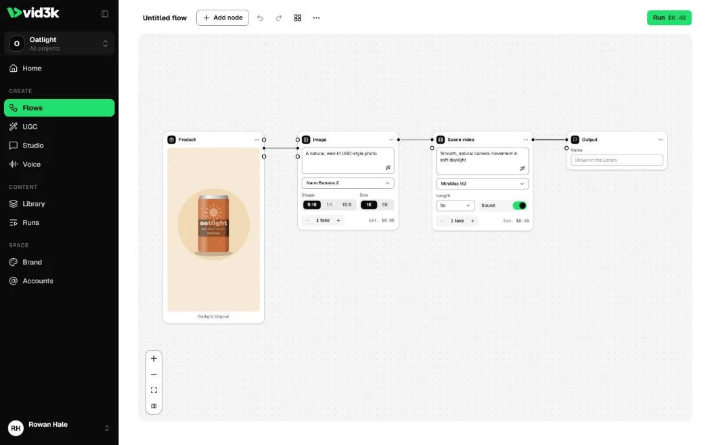This screenshot has width=712, height=445.
Task: Open the Brand space
Action: tap(59, 262)
